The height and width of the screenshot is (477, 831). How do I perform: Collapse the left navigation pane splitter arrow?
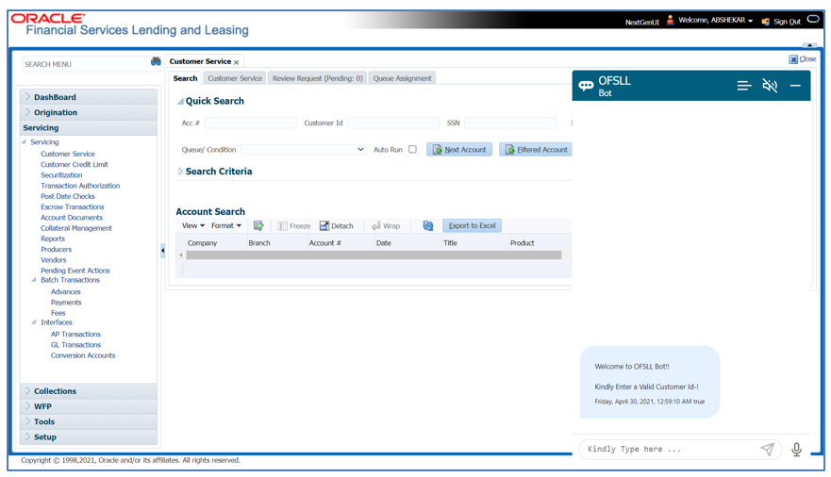162,250
